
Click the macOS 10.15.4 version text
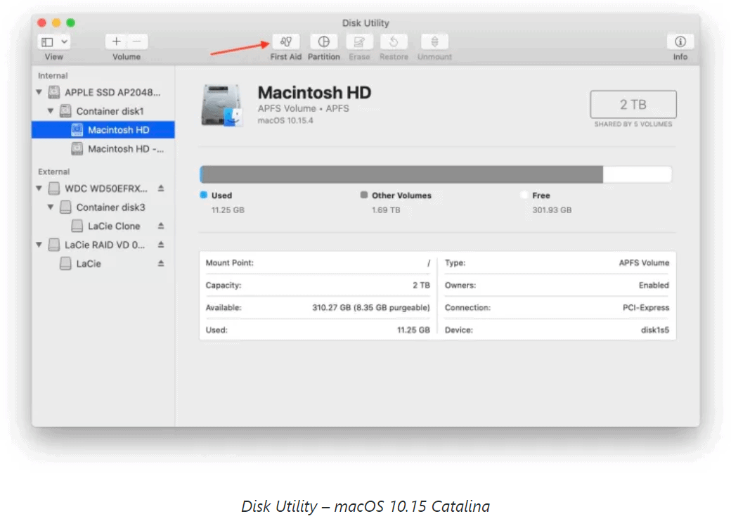point(285,120)
